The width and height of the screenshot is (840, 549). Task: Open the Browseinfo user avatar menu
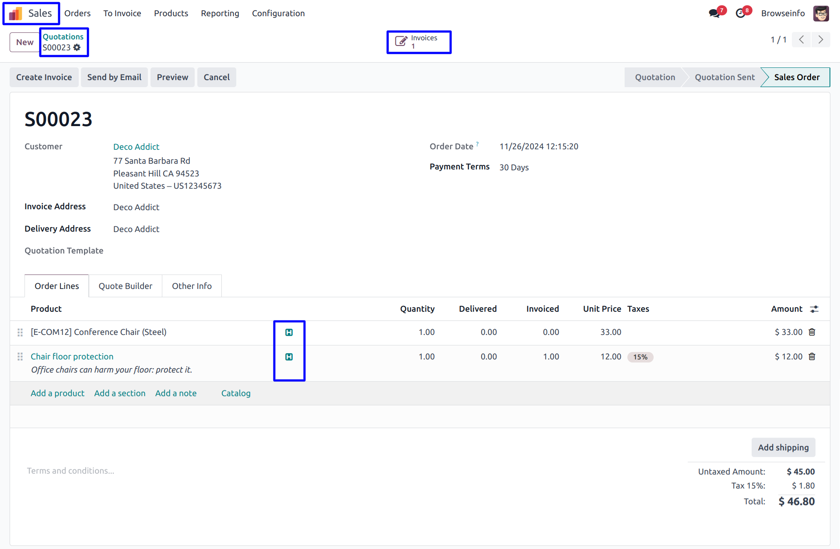coord(821,13)
